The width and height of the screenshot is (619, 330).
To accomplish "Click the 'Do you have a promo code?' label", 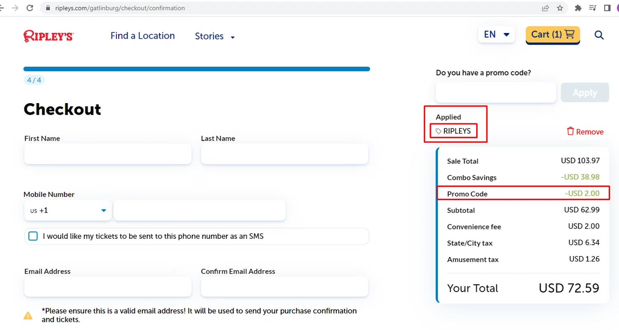I will point(483,73).
